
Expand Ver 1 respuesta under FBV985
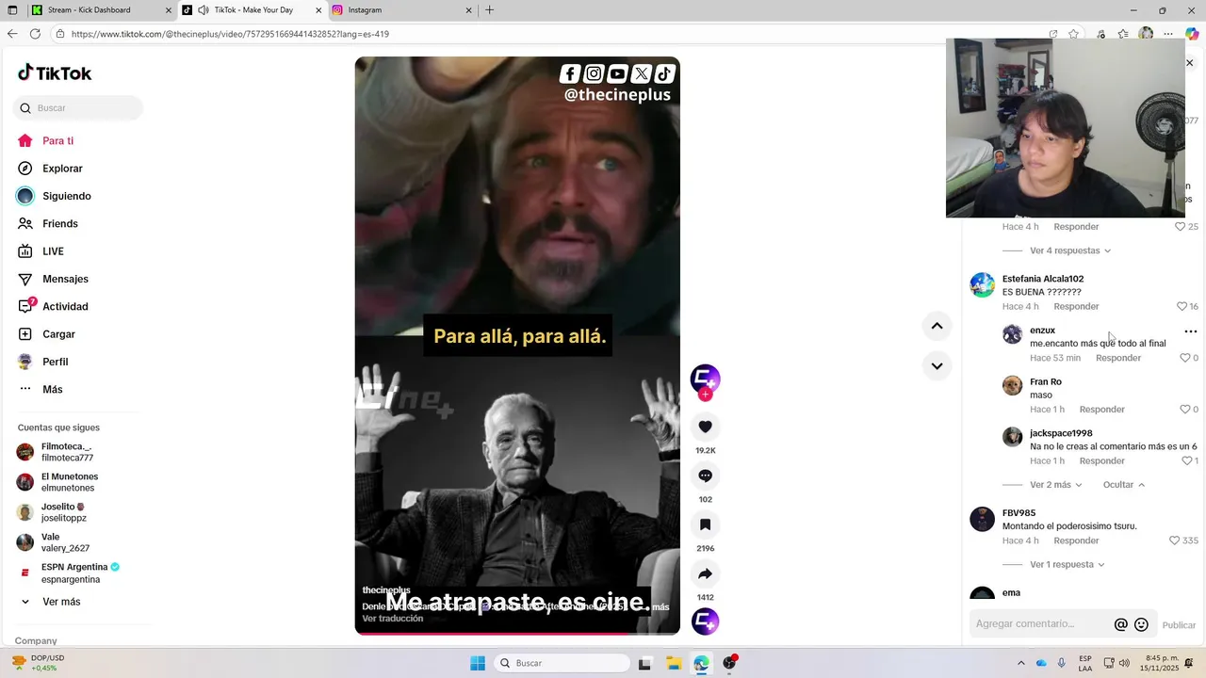(1067, 565)
